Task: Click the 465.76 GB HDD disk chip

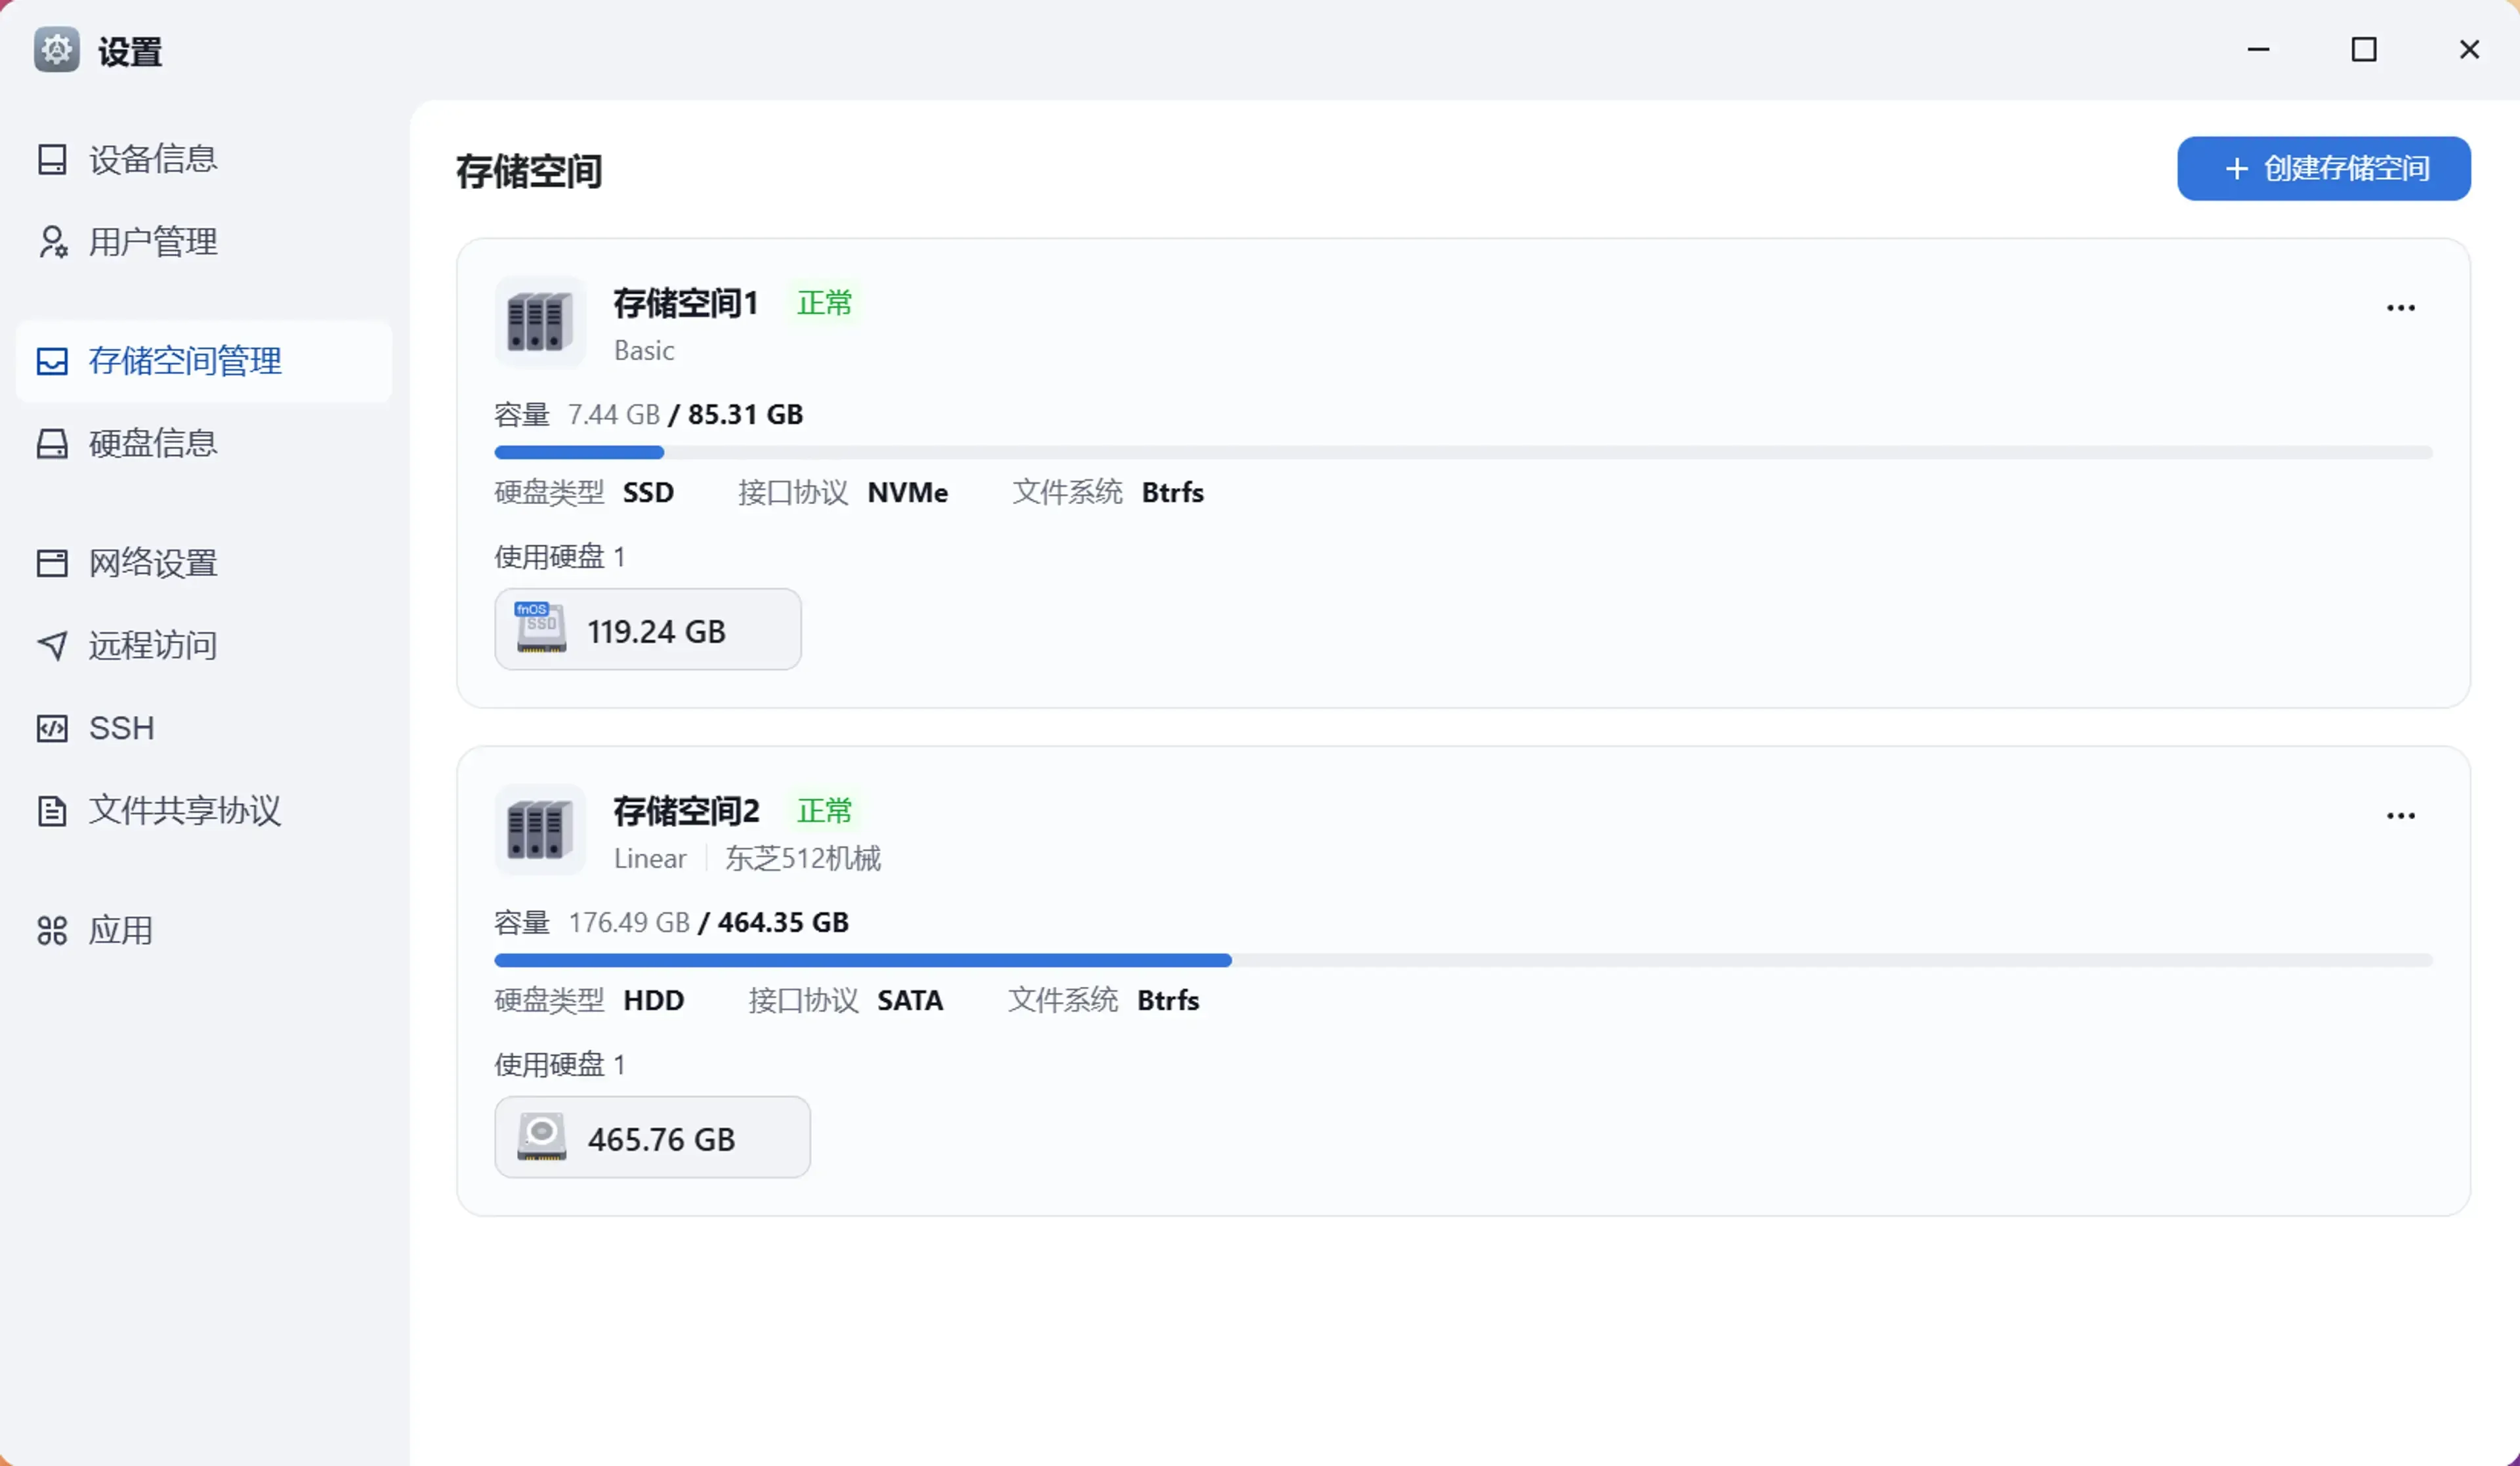Action: (652, 1138)
